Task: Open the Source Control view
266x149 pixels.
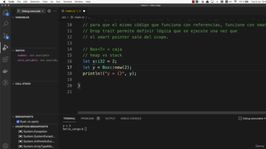Action: (x=5, y=36)
